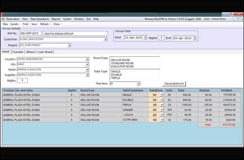Click the Ref No. field IND-GRP-2015
The width and height of the screenshot is (244, 160).
(30, 33)
